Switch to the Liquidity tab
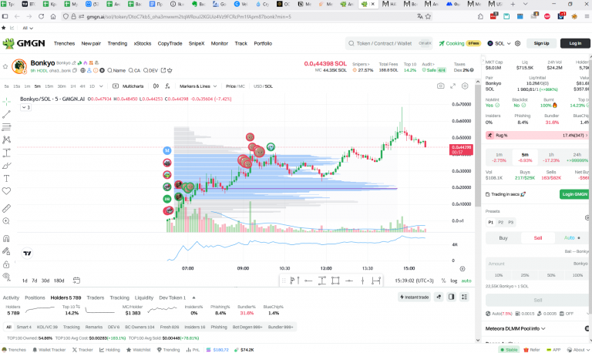 (144, 298)
